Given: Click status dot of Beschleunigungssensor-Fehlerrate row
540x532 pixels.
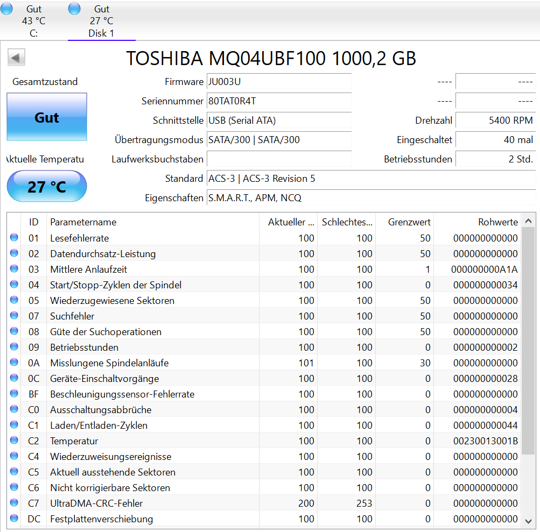Looking at the screenshot, I should [14, 393].
